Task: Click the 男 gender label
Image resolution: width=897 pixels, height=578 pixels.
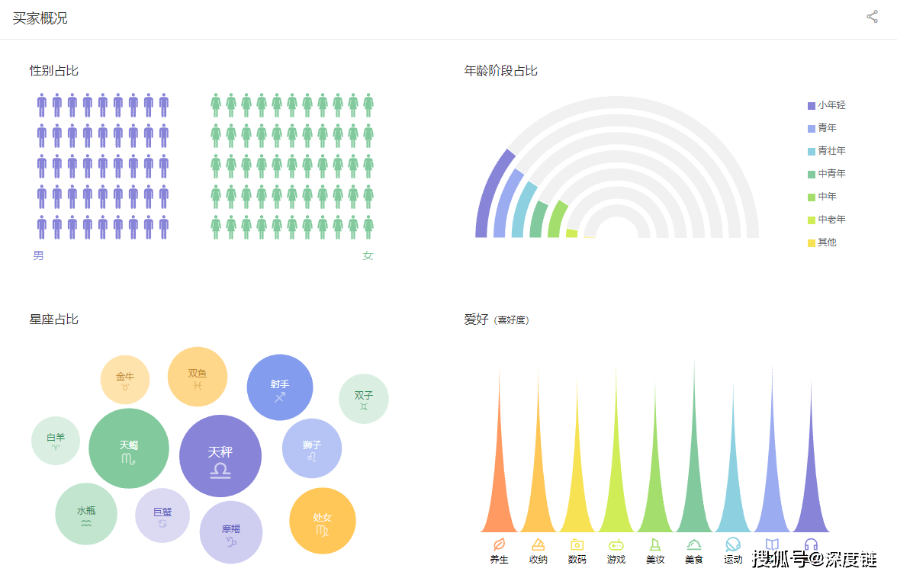Action: pos(38,255)
